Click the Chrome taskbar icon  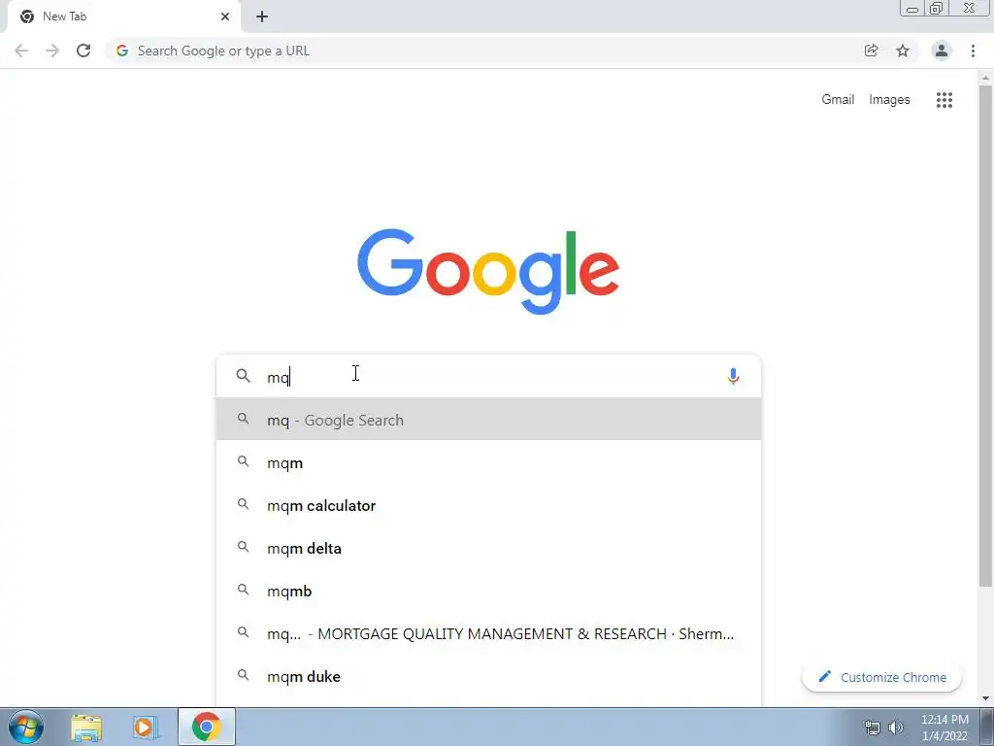206,727
